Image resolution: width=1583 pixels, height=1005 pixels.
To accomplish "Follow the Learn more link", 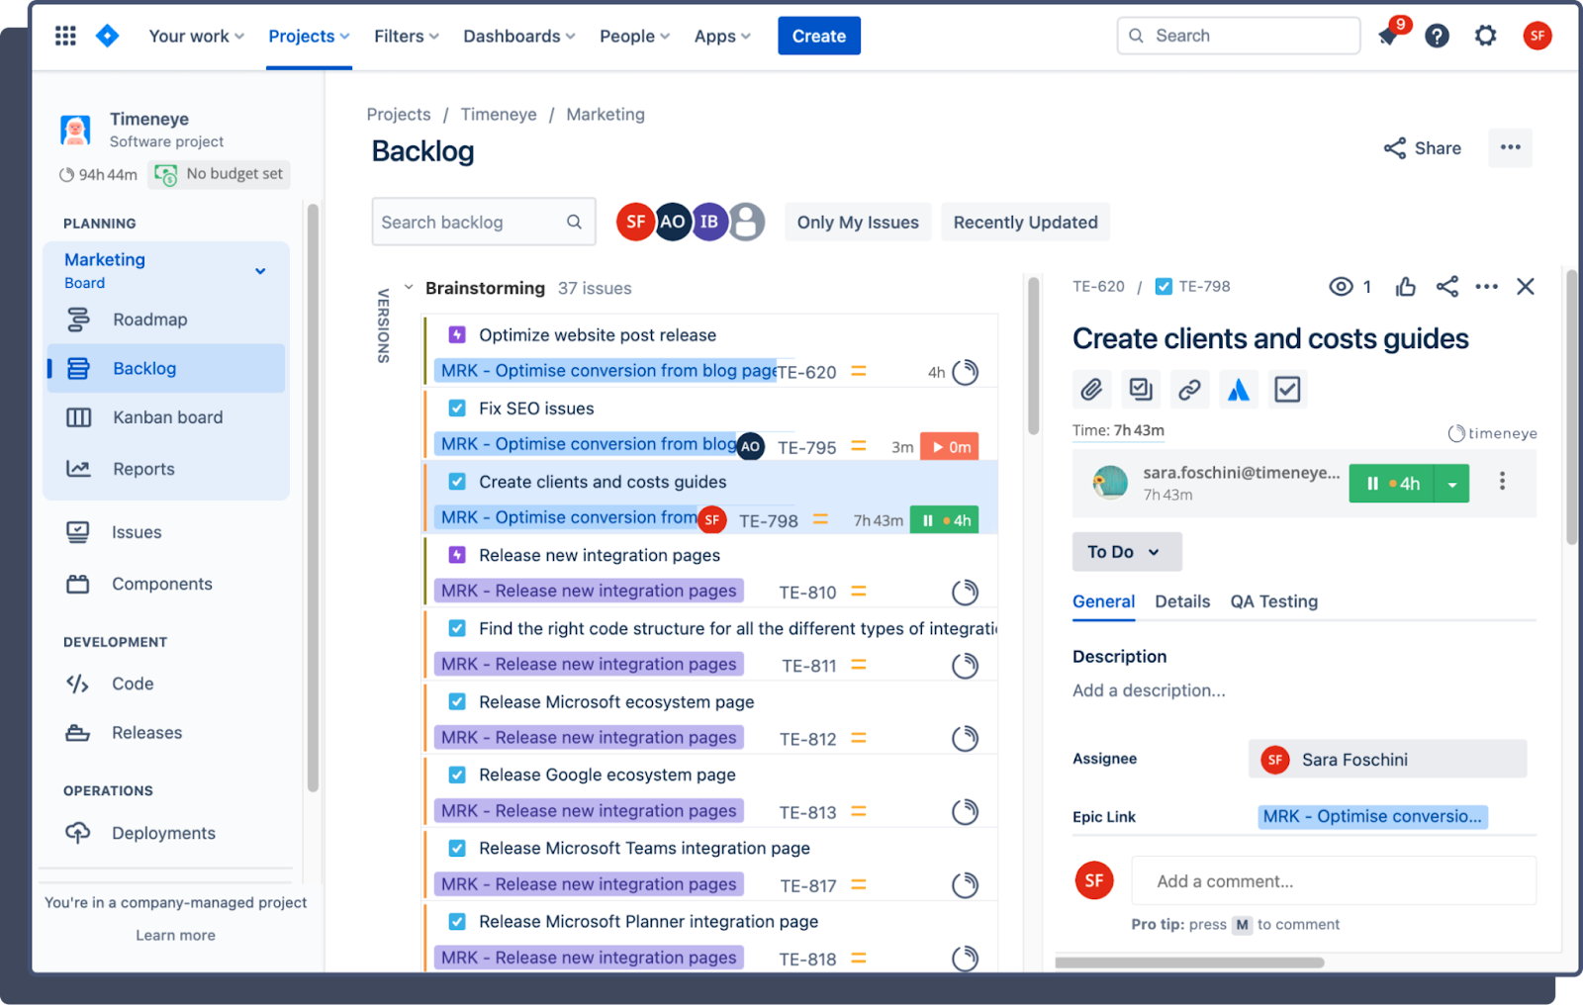I will (x=175, y=935).
